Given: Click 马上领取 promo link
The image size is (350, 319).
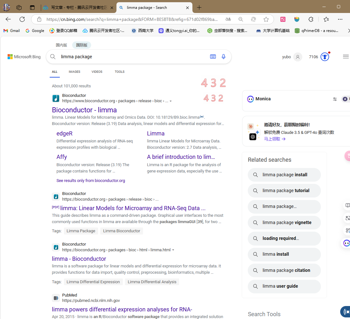Looking at the screenshot, I should (x=275, y=139).
